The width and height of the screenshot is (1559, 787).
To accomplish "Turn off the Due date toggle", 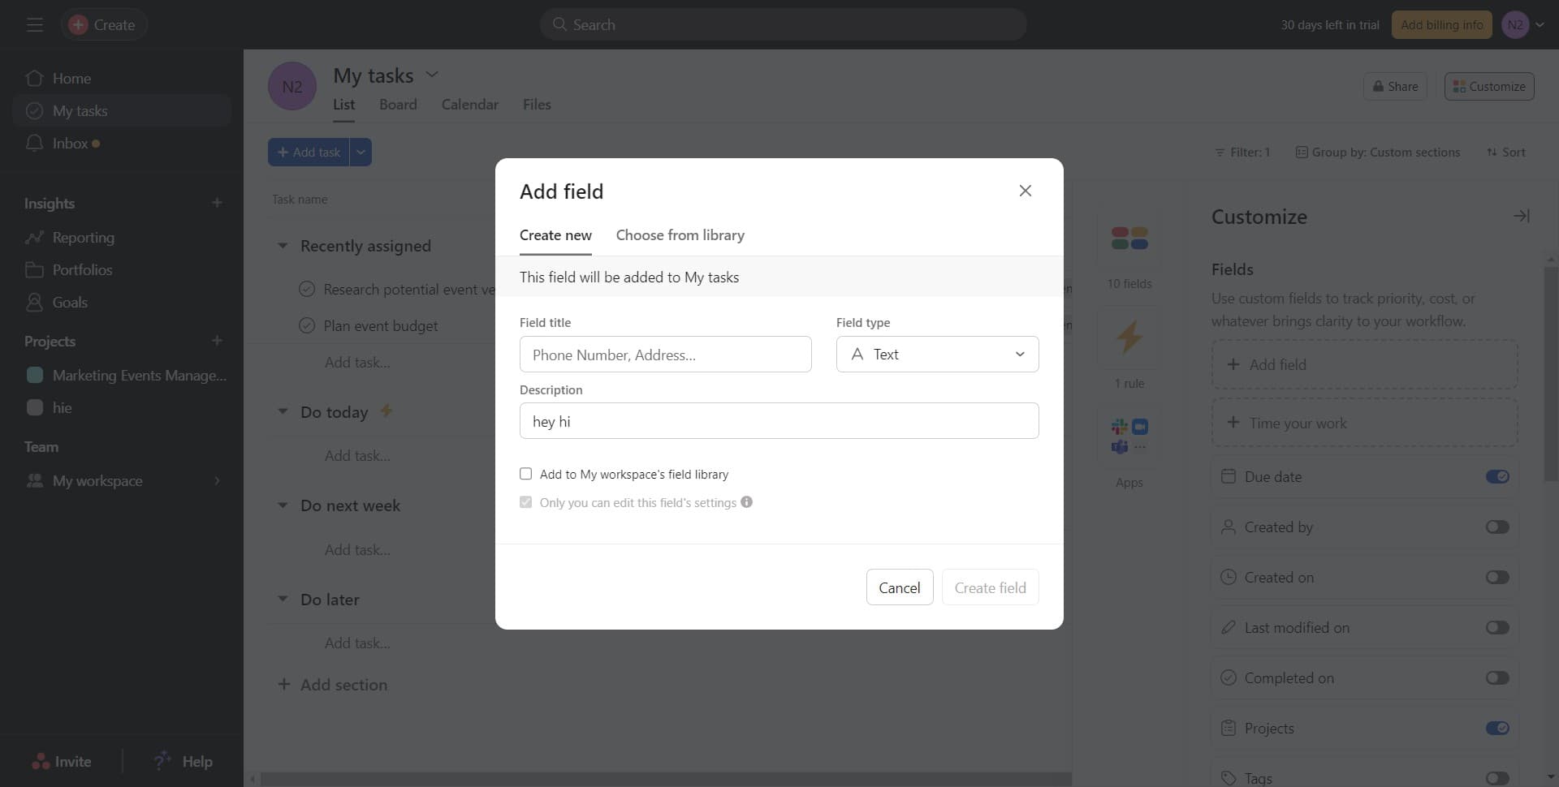I will tap(1496, 477).
